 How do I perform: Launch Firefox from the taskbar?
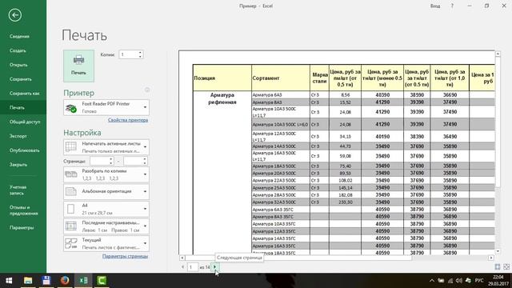[x=65, y=281]
